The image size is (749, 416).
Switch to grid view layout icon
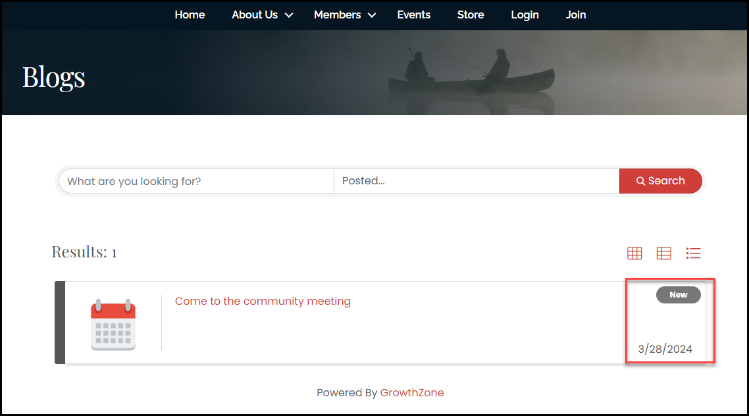click(634, 253)
